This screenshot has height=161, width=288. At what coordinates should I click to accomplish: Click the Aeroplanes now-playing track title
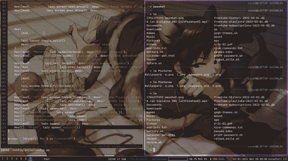click(x=159, y=159)
